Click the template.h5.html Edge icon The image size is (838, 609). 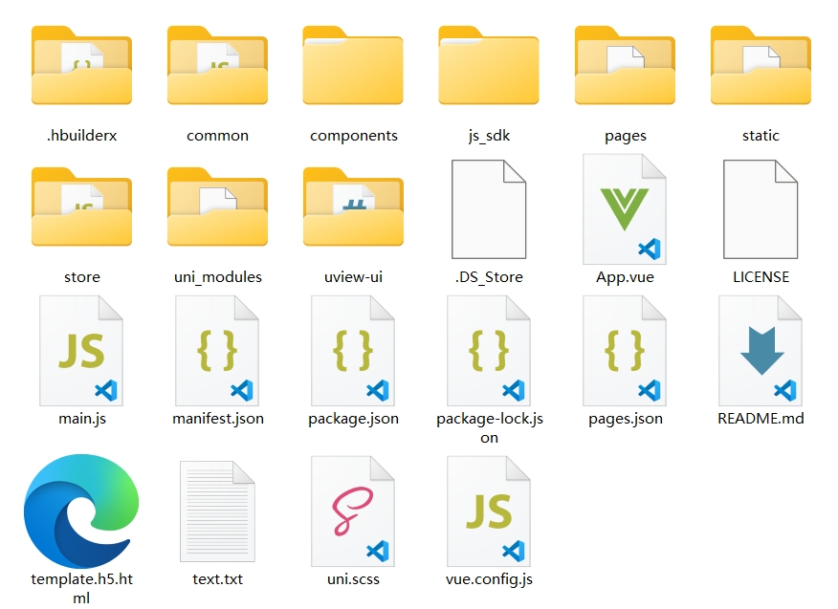81,511
